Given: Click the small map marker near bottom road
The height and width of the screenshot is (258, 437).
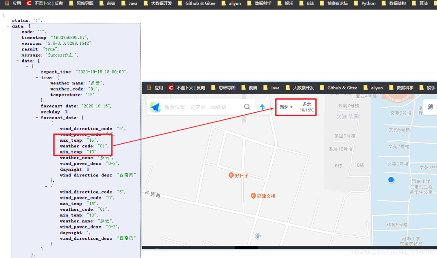Looking at the screenshot, I should [x=258, y=236].
